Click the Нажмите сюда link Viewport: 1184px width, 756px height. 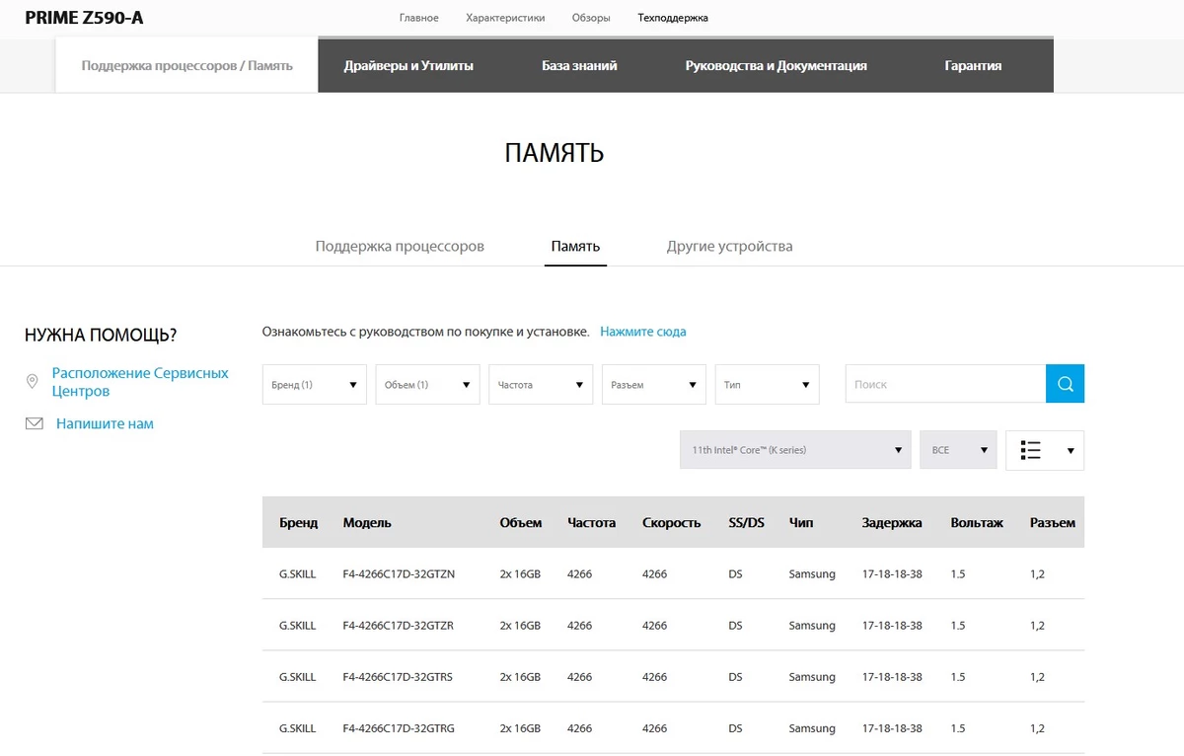pos(643,332)
